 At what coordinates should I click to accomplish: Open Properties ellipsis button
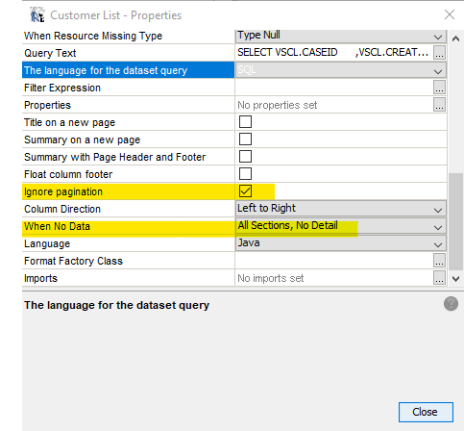tap(439, 105)
